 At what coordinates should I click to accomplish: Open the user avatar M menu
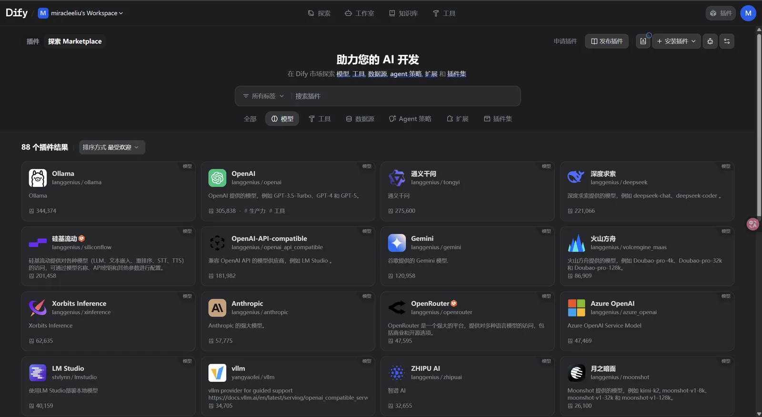point(748,13)
